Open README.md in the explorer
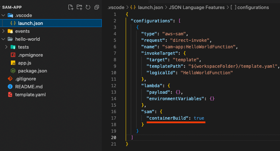Viewport: 280px width, 151px height. [x=29, y=87]
